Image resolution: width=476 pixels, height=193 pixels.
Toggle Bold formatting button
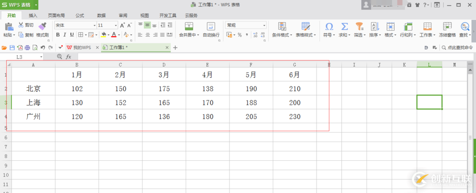58,35
